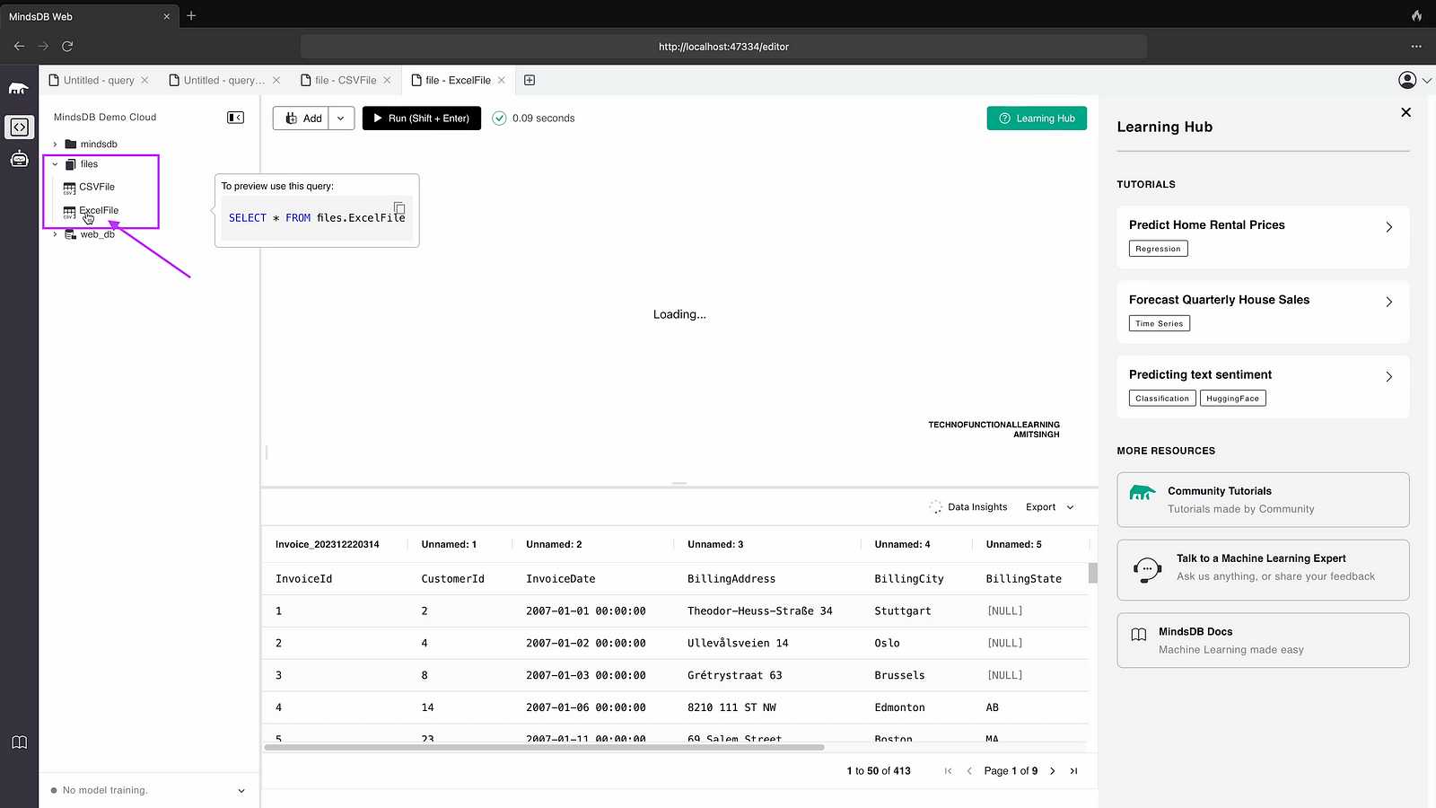Click the MindsDB bear logo icon
The image size is (1436, 808).
(x=19, y=88)
